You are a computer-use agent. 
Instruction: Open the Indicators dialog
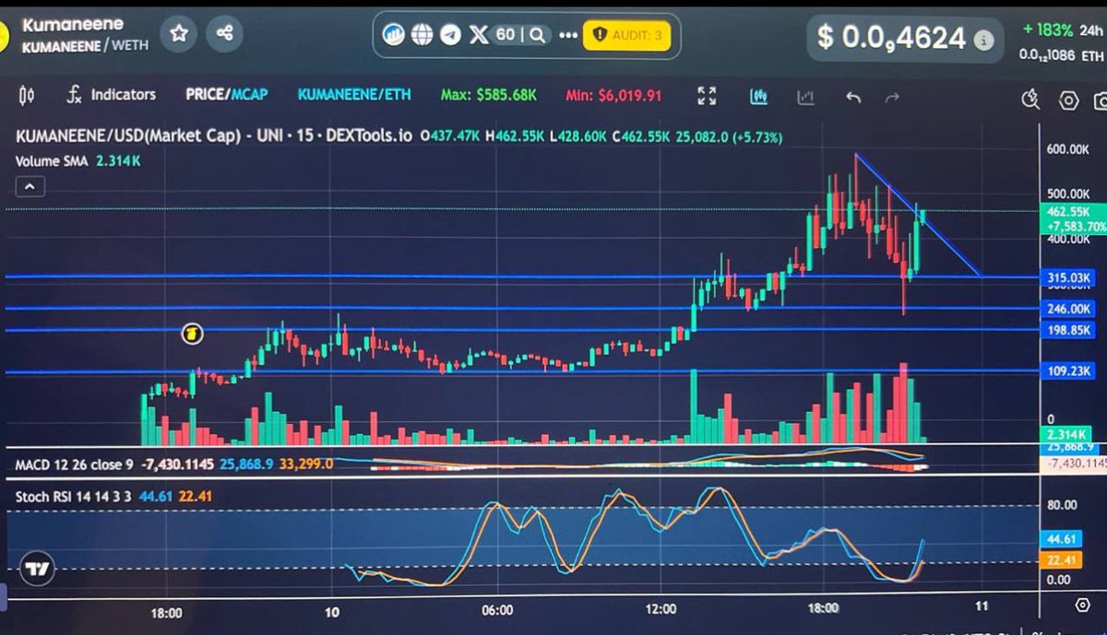point(120,94)
